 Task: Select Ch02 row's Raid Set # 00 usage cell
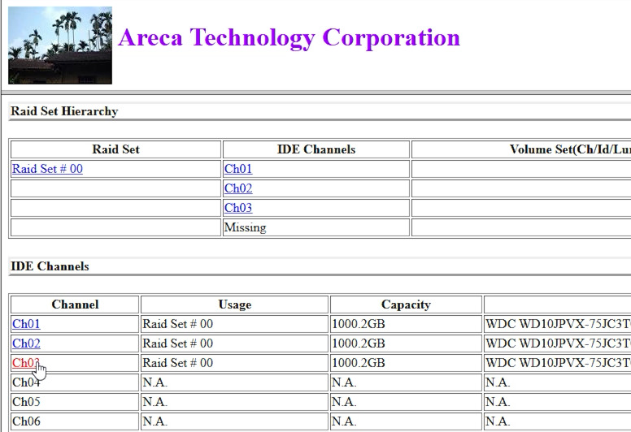click(x=235, y=343)
